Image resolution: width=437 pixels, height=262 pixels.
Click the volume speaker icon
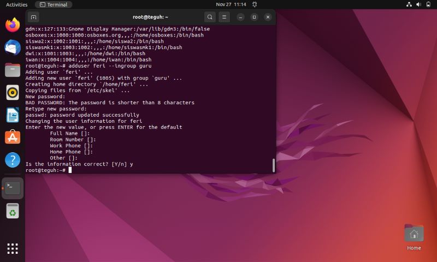click(x=418, y=4)
